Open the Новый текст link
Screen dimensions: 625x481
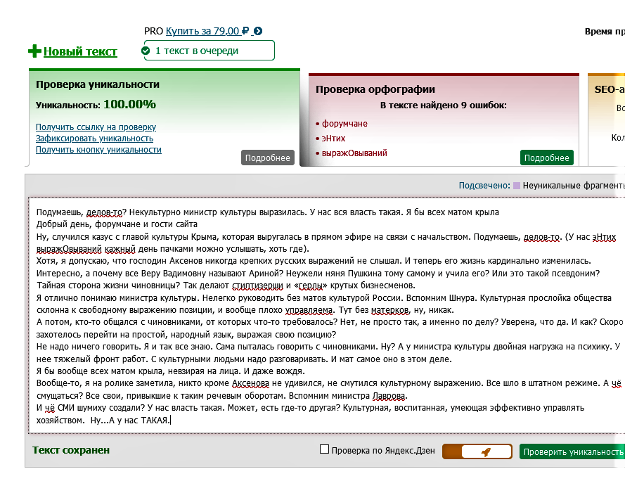point(80,51)
